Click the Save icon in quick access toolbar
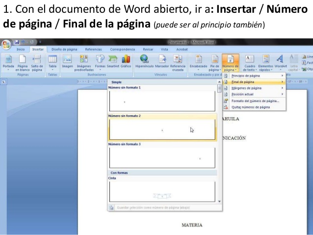The image size is (313, 235). [17, 42]
